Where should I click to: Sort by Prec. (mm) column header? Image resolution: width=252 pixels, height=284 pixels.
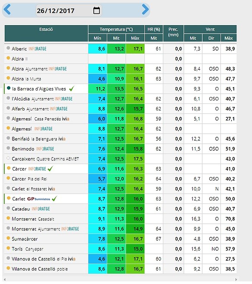coord(173,33)
